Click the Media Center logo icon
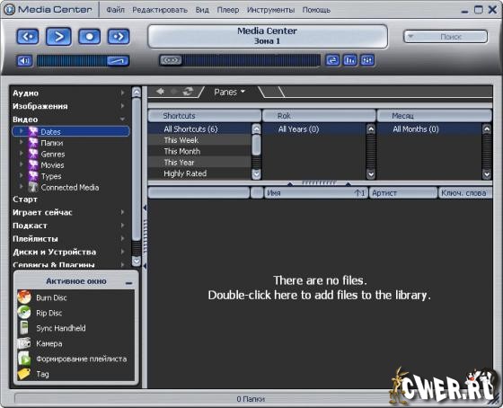The width and height of the screenshot is (503, 408). click(10, 10)
